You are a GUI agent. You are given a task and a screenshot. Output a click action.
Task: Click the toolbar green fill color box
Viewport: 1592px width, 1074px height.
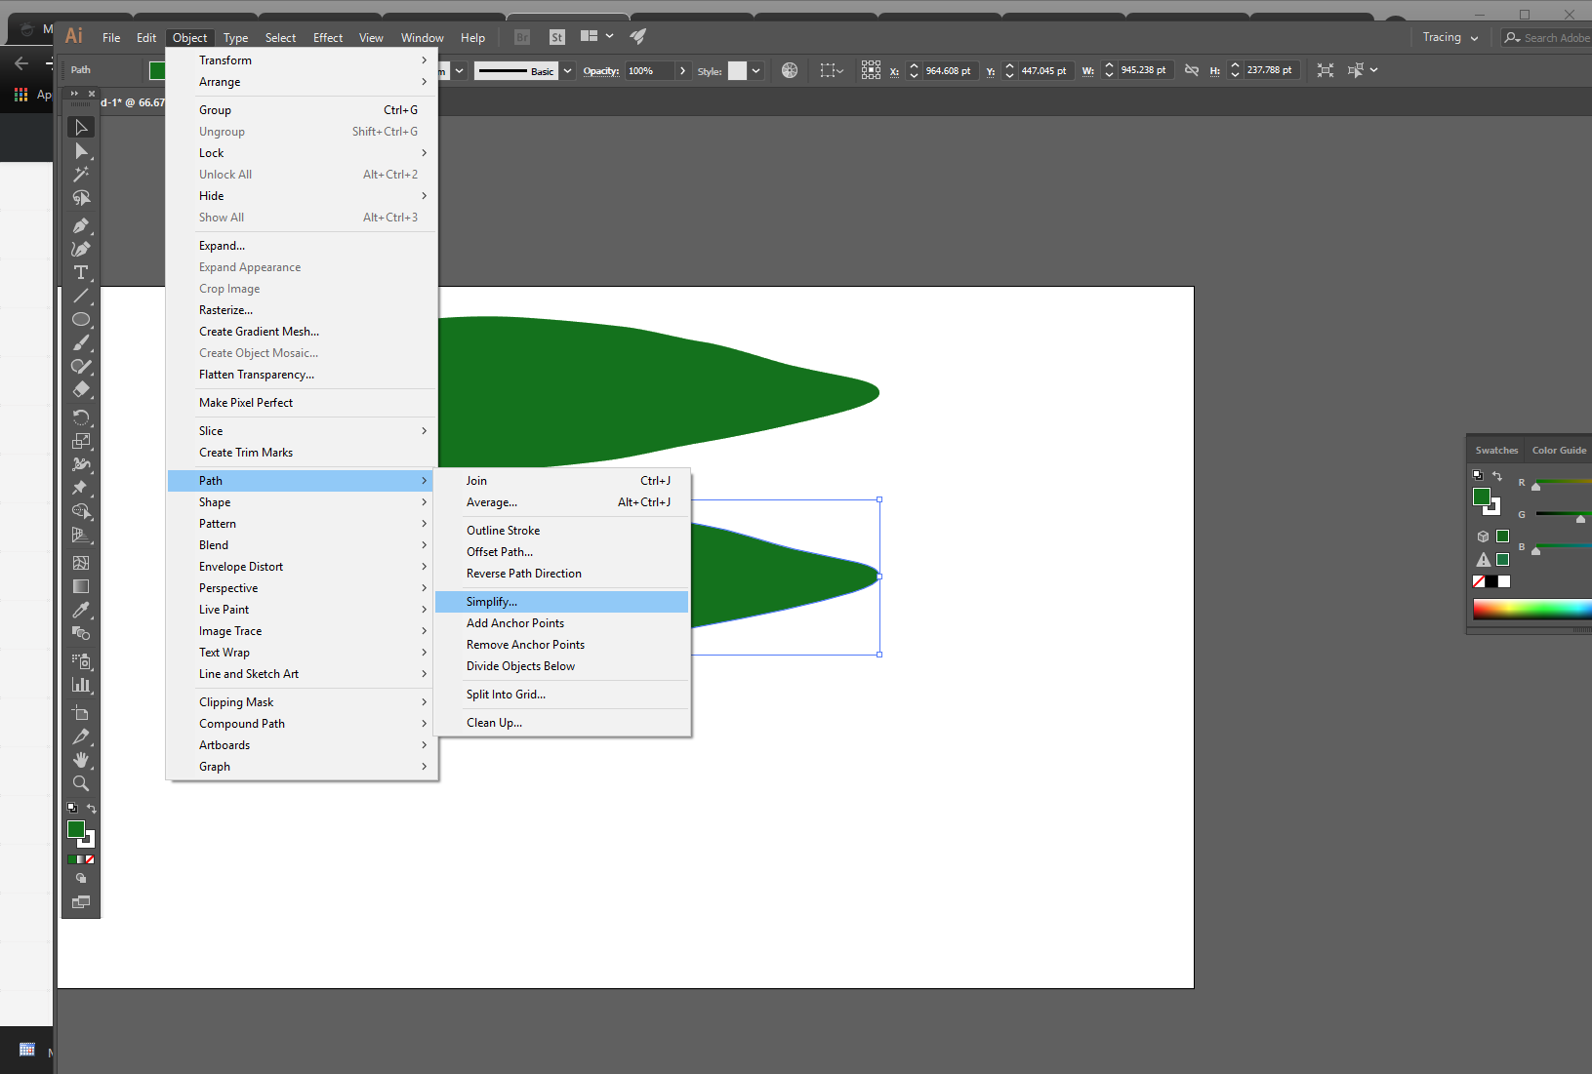point(76,829)
